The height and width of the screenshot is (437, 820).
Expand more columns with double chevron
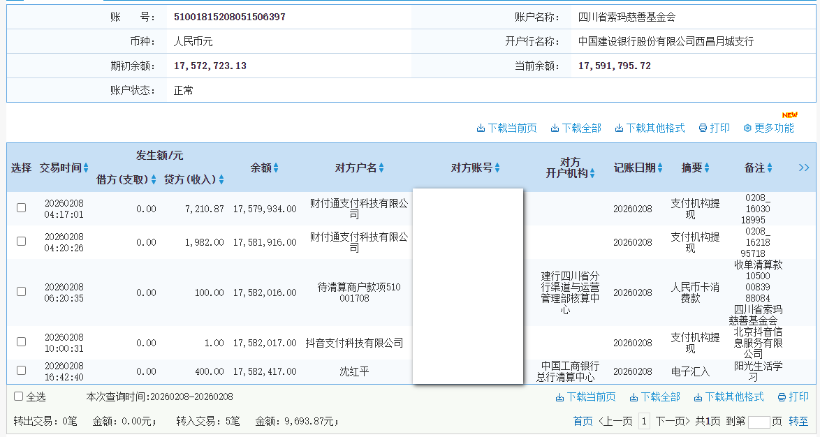(804, 168)
